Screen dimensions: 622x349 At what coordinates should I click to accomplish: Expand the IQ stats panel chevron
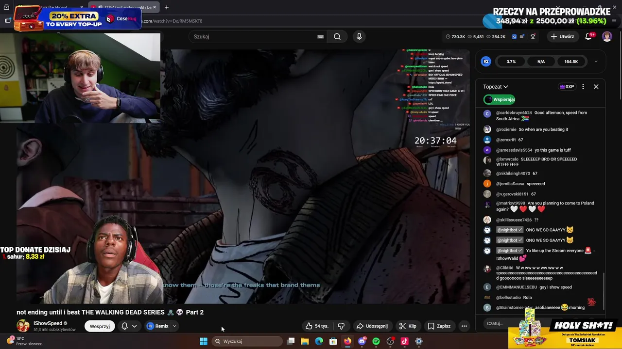click(x=596, y=62)
